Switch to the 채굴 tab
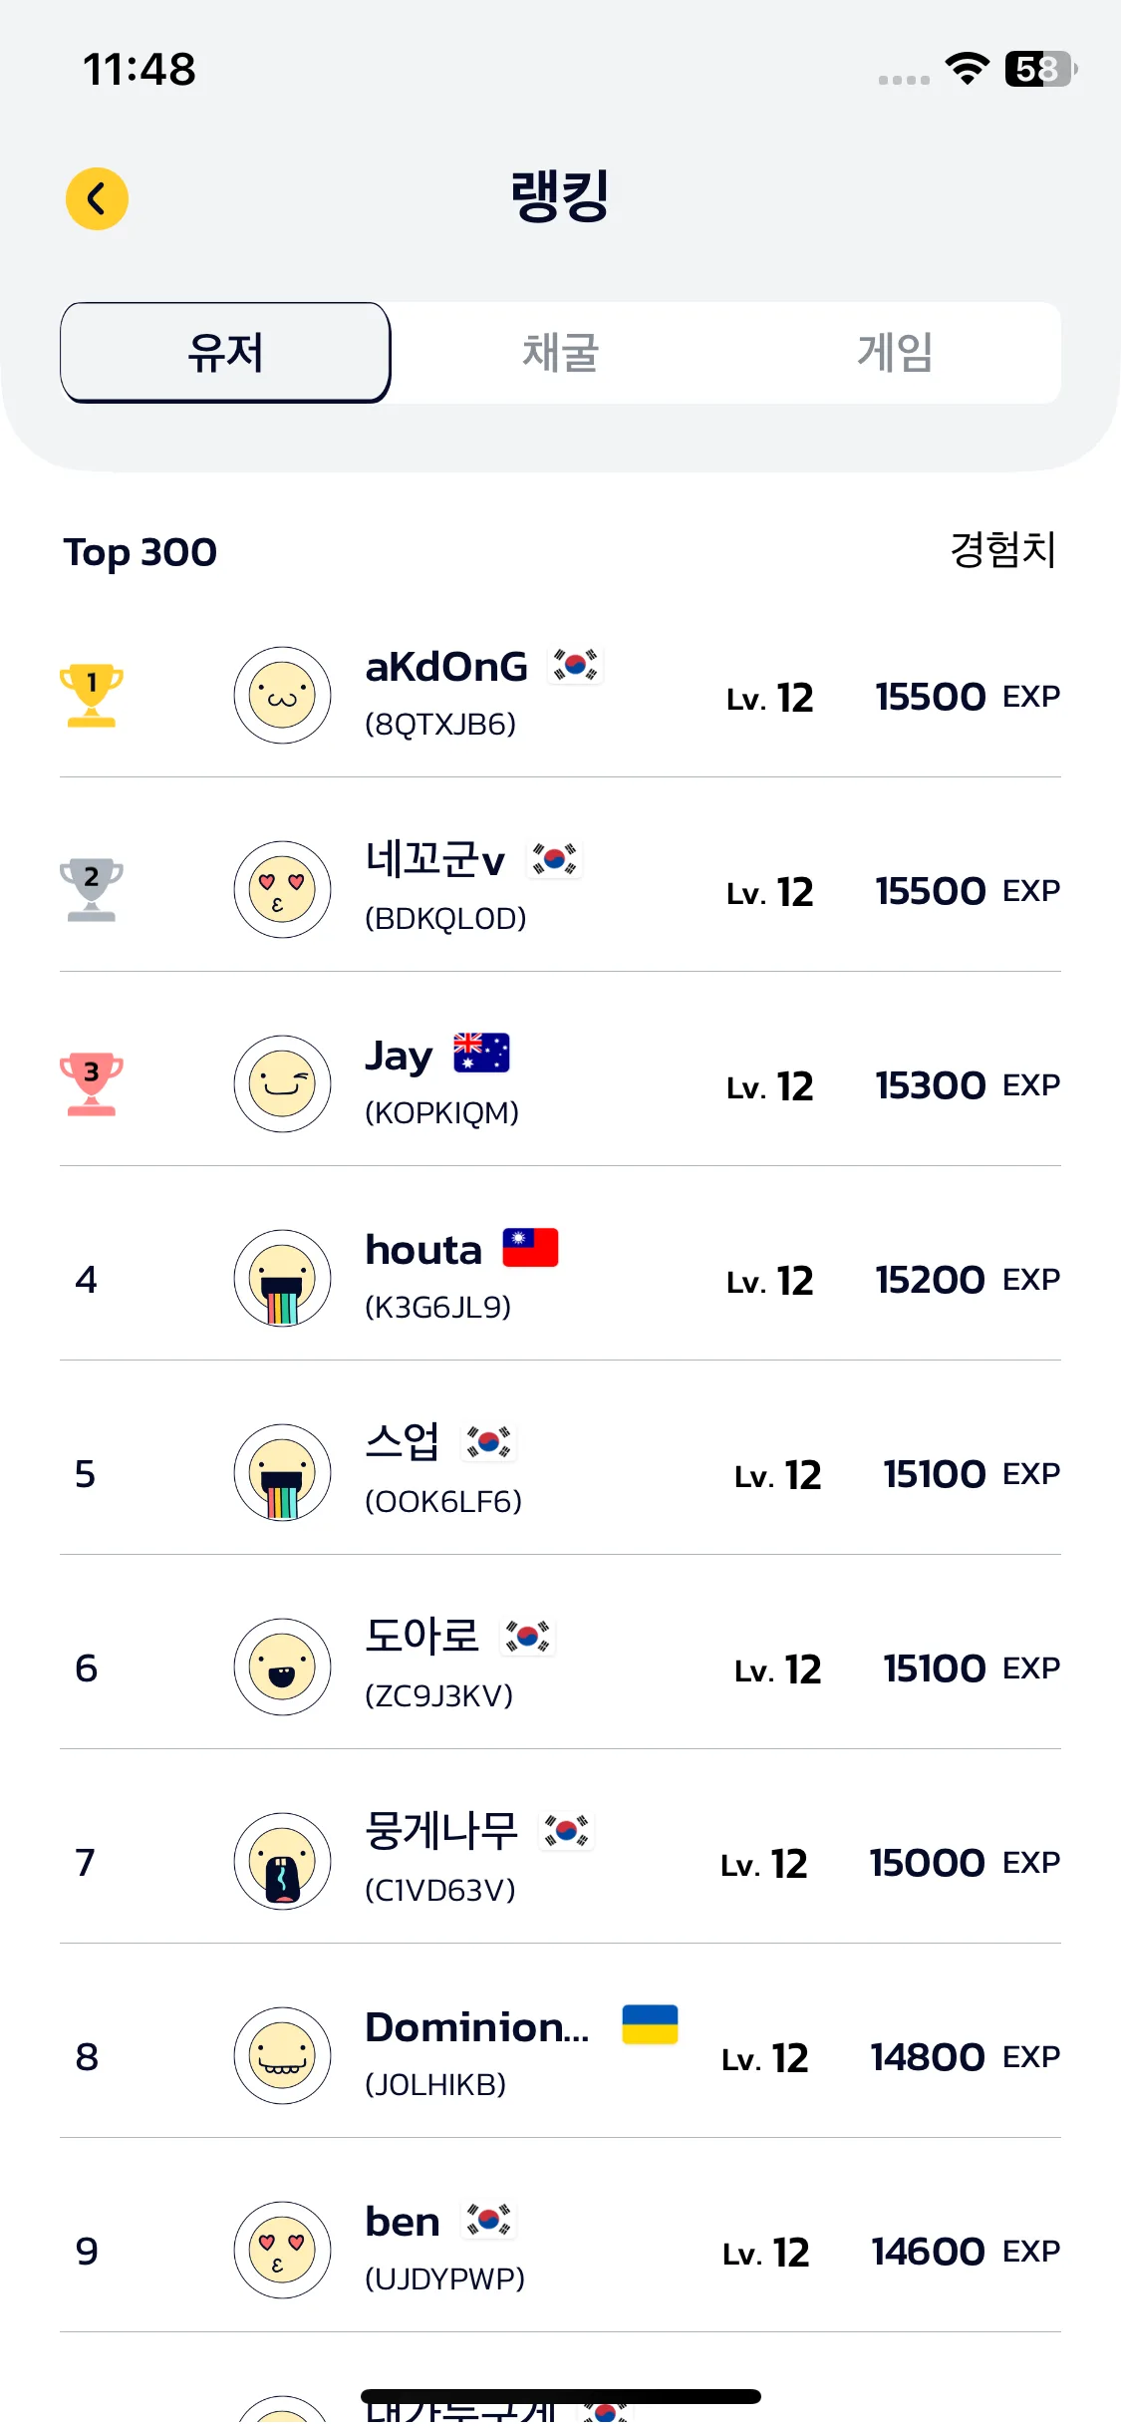Image resolution: width=1121 pixels, height=2428 pixels. click(x=560, y=353)
